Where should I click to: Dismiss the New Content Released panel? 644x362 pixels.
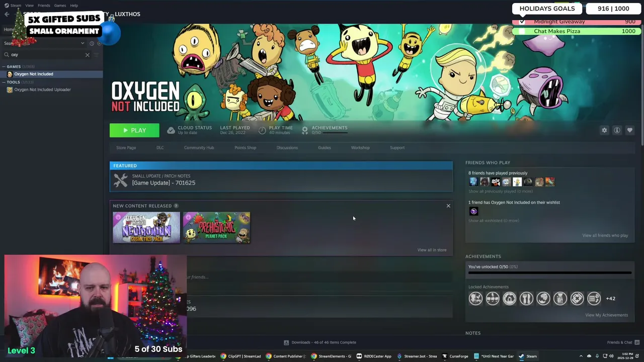click(448, 206)
